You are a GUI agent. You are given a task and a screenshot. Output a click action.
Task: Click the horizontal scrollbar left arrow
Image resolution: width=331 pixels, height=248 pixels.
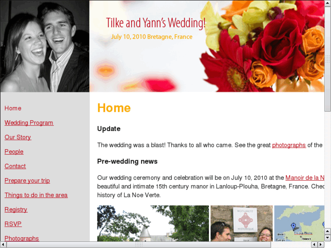(3, 245)
